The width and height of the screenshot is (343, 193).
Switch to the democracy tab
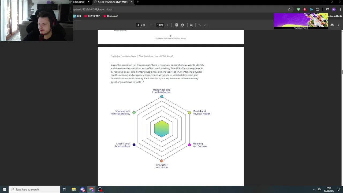[79, 2]
